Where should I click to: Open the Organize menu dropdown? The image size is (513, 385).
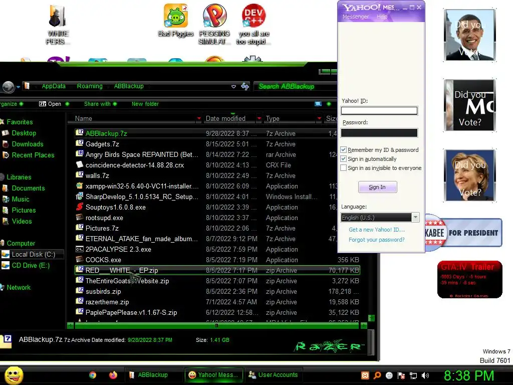[11, 104]
